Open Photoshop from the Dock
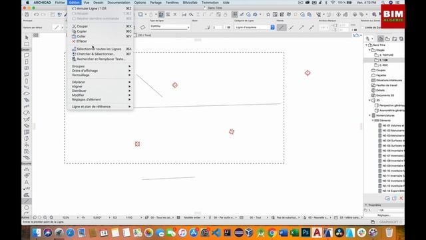This screenshot has width=426, height=240. coord(306,233)
